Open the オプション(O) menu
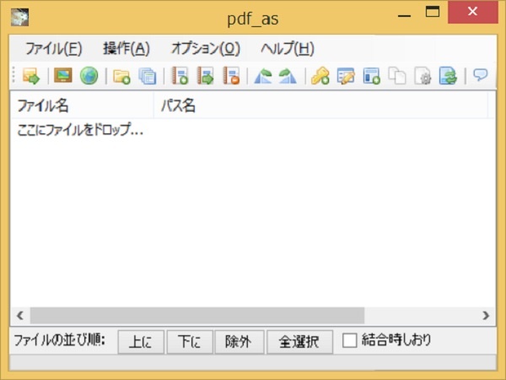Image resolution: width=506 pixels, height=380 pixels. (205, 47)
